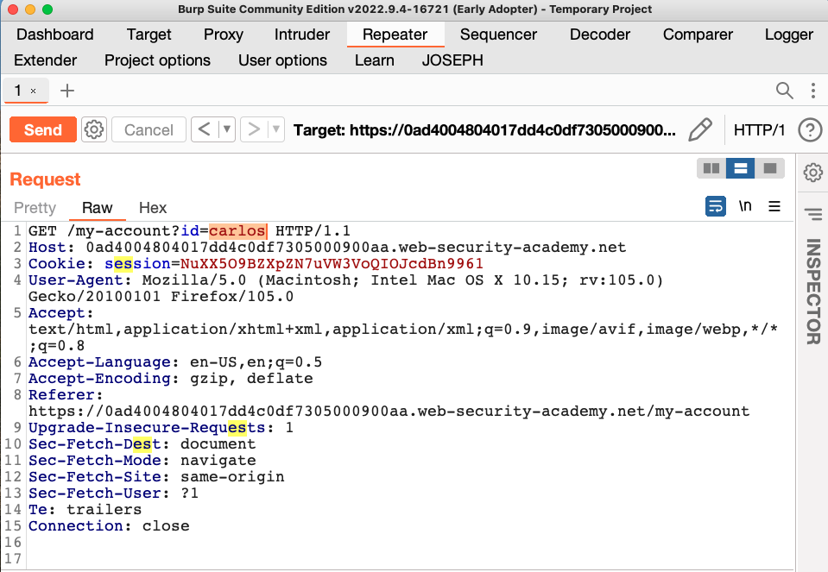Click the Sec-Fetch-User header line
828x572 pixels.
113,493
